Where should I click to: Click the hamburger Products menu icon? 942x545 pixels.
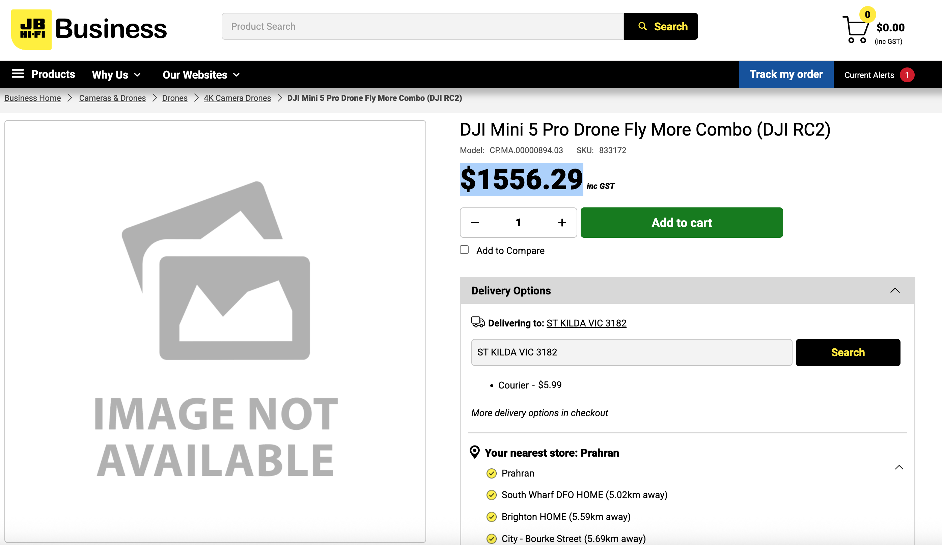click(x=18, y=74)
